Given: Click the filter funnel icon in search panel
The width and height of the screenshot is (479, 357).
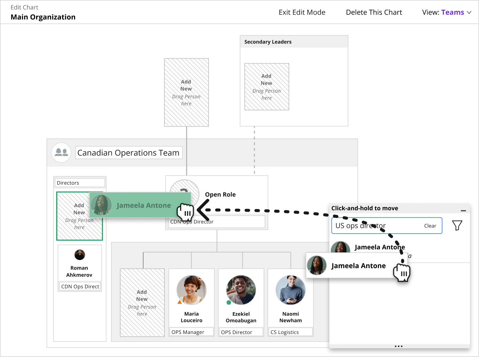Looking at the screenshot, I should tap(457, 226).
